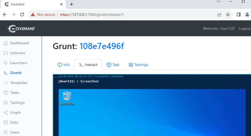Switch to the Task tab

tap(113, 65)
